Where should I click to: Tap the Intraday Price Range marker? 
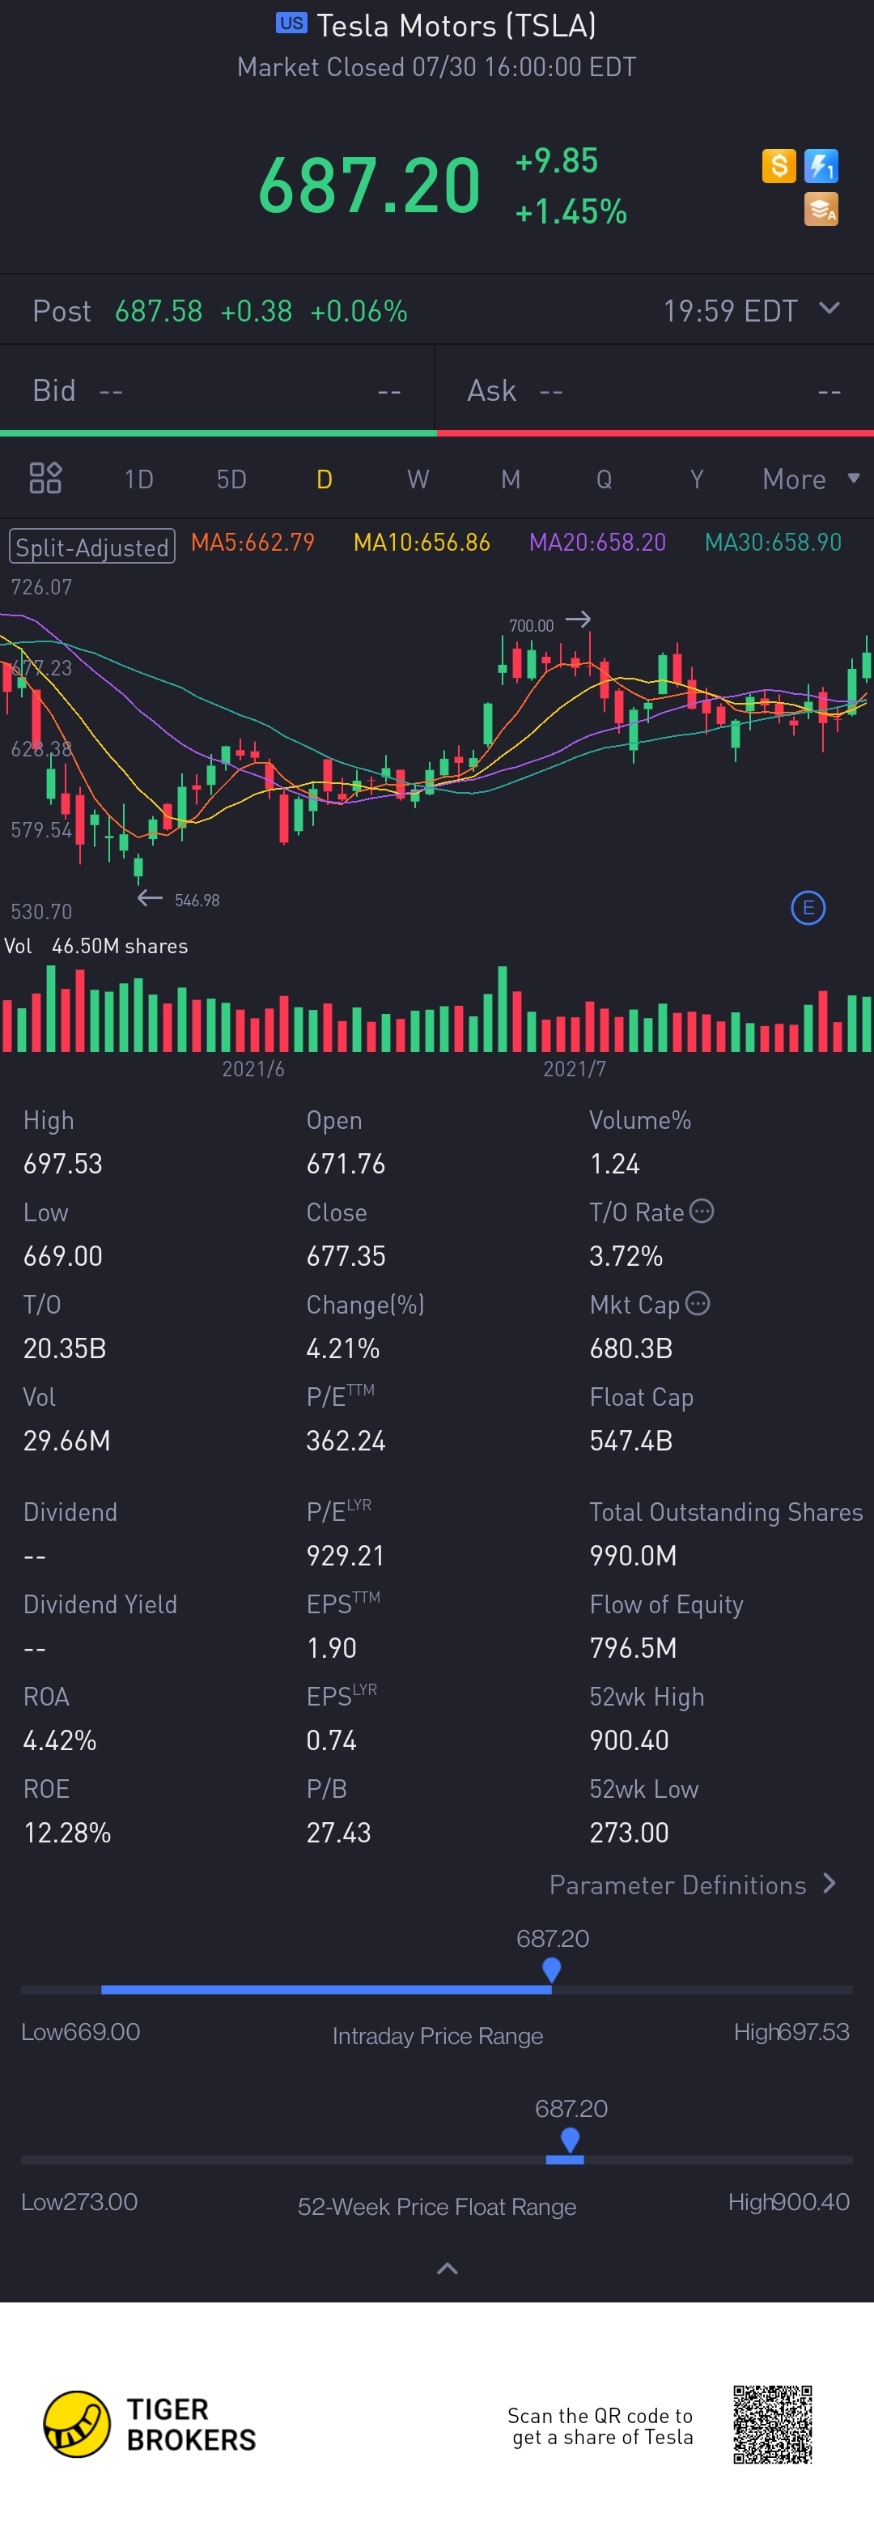click(x=552, y=1970)
